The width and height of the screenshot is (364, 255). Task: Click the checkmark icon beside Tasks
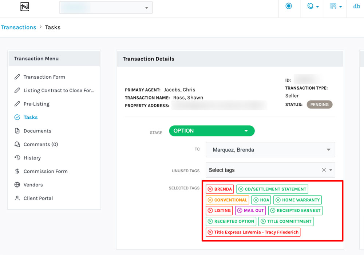tap(17, 117)
